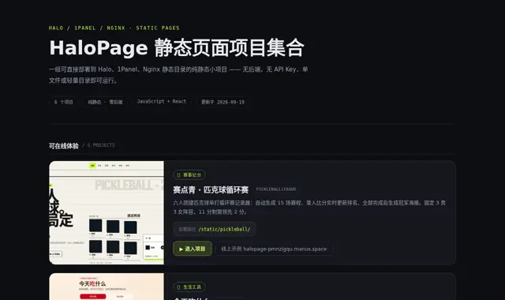The width and height of the screenshot is (505, 300).
Task: Click the 'HaloPage 静态页面项目集合' main heading
Action: pyautogui.click(x=177, y=48)
